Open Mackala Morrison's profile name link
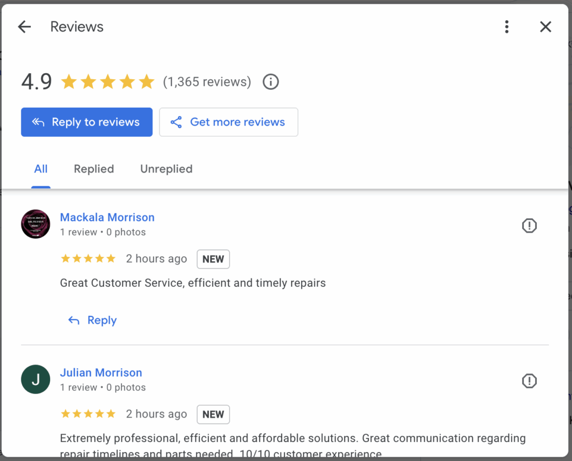 click(107, 218)
